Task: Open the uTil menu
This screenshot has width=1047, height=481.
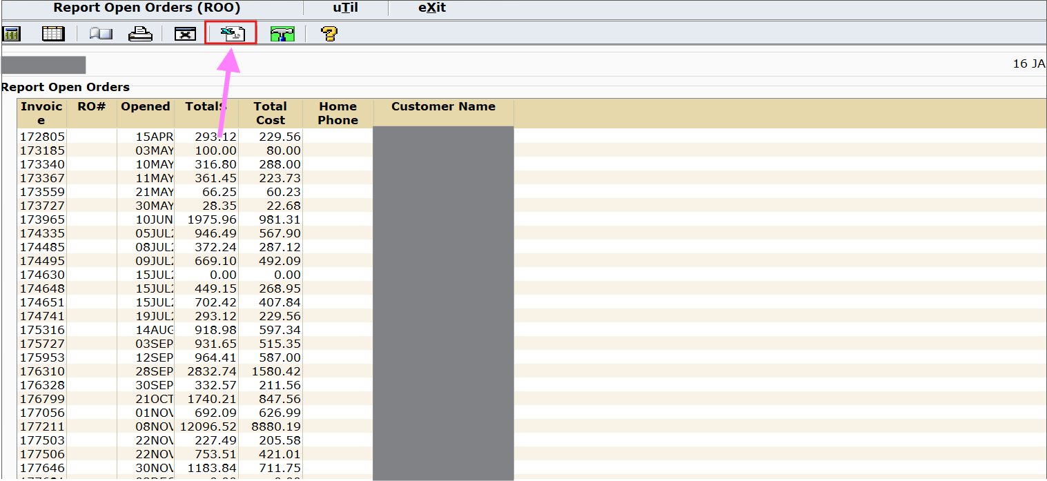Action: pos(345,8)
